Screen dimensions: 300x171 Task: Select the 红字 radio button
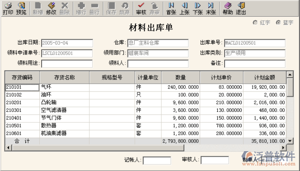[x=255, y=23]
